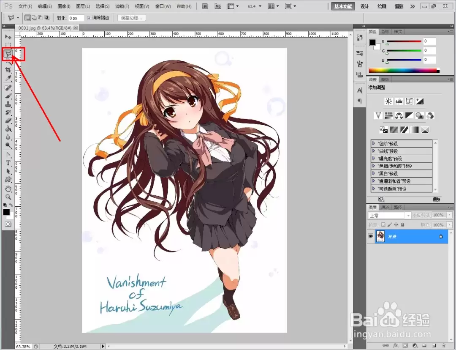Select the Polygonal Lasso tool in the toolbox
Screen dimensions: 456x350
point(8,54)
